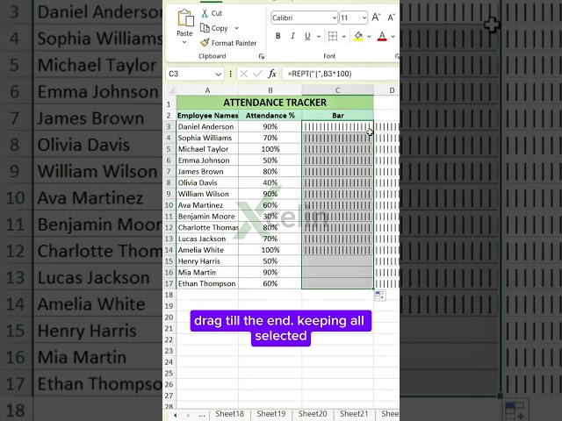This screenshot has height=421, width=562.
Task: Expand the Borders dropdown arrow
Action: pos(343,36)
